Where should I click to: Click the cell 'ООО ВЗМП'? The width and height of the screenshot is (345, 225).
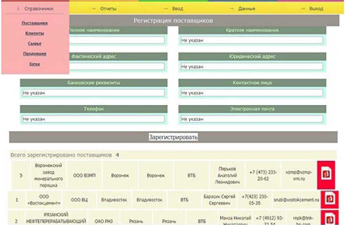pyautogui.click(x=84, y=176)
